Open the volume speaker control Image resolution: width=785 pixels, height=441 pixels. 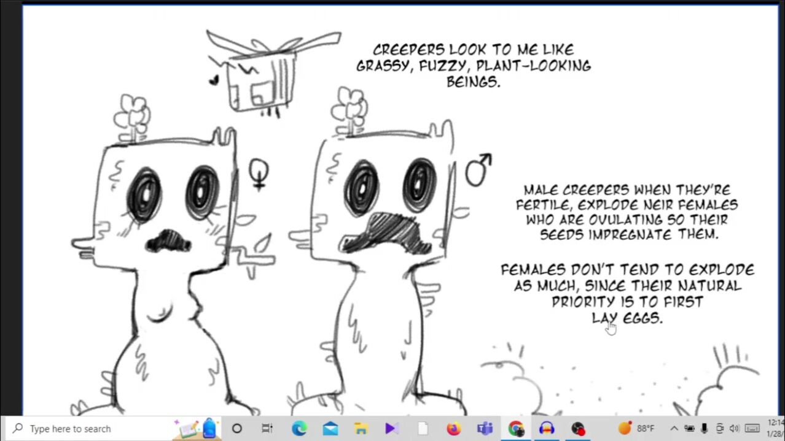(734, 429)
